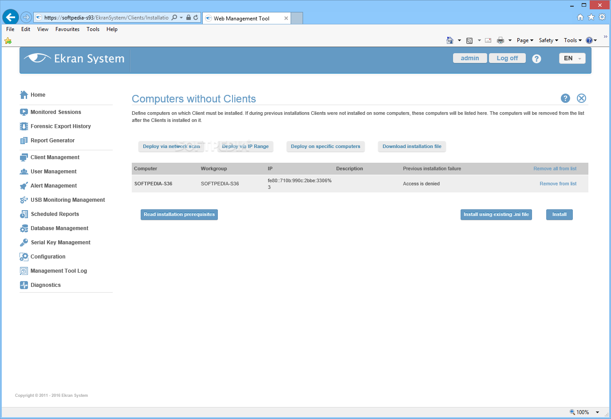Click the browser address bar URL
The image size is (611, 419).
coord(106,18)
